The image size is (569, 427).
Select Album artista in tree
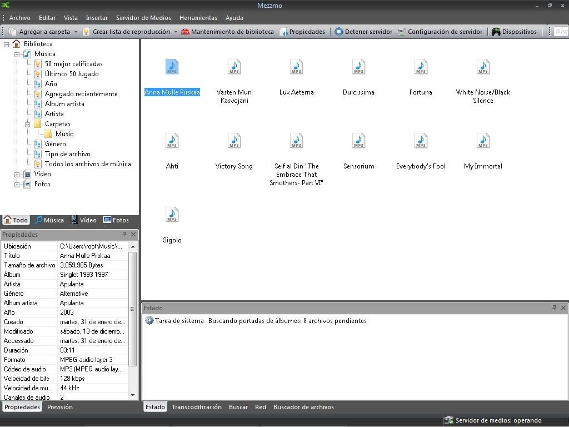(64, 104)
